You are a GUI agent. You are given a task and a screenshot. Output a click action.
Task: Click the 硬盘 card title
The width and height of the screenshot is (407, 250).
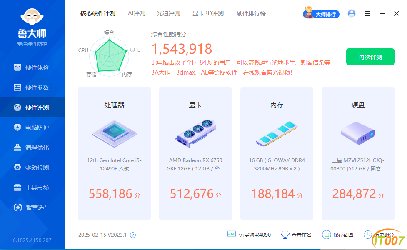358,105
